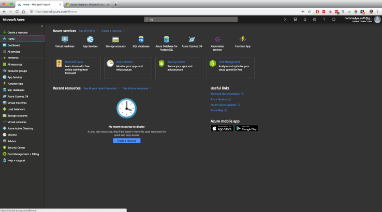The width and height of the screenshot is (382, 212).
Task: Select Dashboard in left sidebar
Action: click(x=14, y=45)
